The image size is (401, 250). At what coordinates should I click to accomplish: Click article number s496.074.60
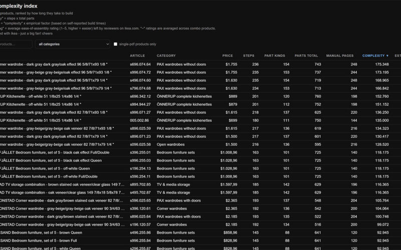pyautogui.click(x=140, y=80)
